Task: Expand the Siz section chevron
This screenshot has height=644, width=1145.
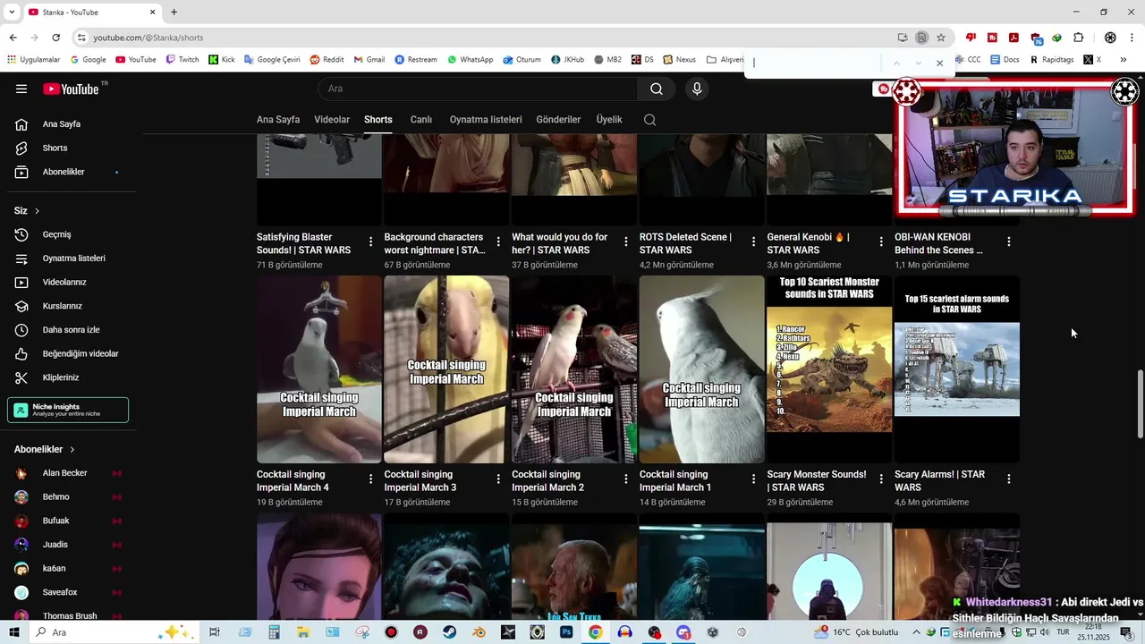Action: click(37, 211)
